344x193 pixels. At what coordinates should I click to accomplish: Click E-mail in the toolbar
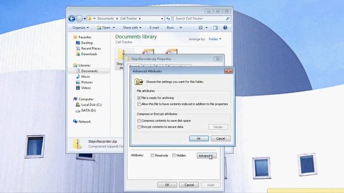pyautogui.click(x=154, y=27)
